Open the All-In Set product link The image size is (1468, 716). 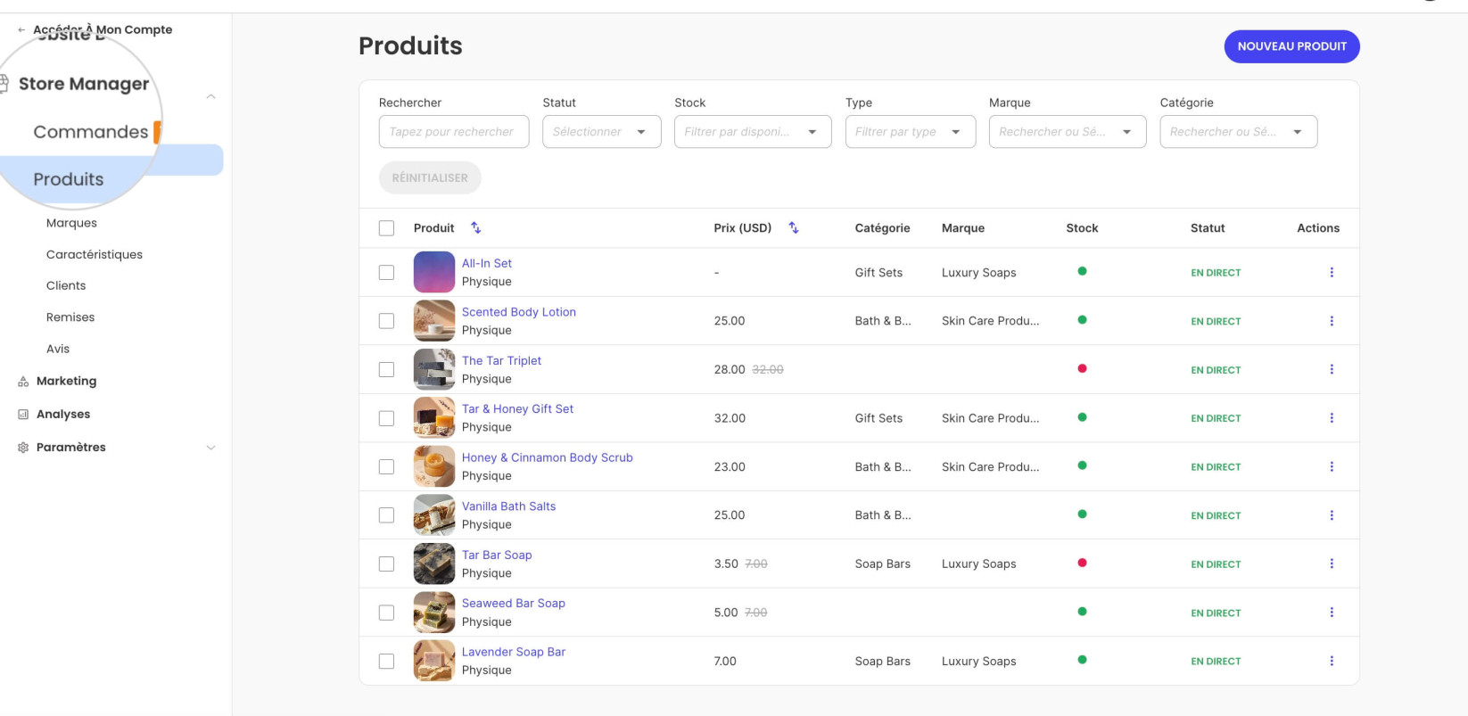[487, 263]
